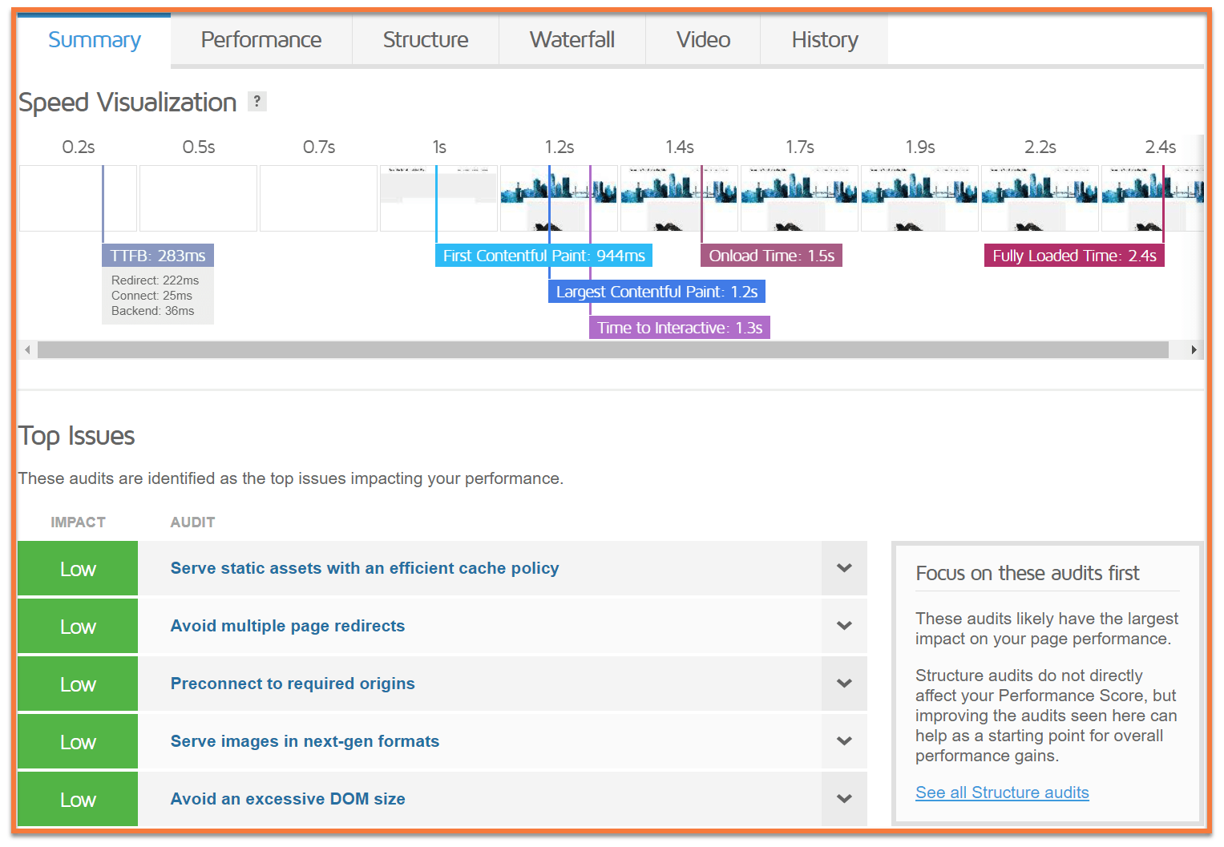
Task: Go to the Video tab
Action: pos(702,40)
